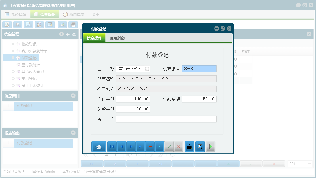Open print preview in the payment dialog
This screenshot has width=316, height=178.
tap(200, 146)
